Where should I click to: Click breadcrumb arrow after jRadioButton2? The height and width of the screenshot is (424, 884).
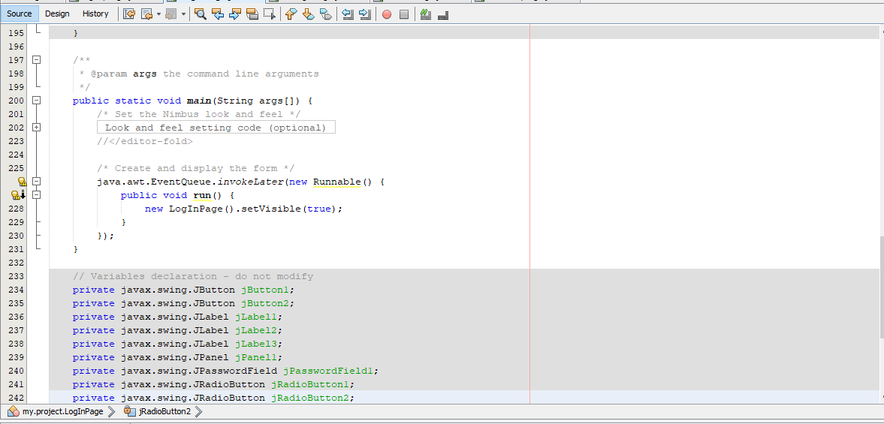click(199, 411)
